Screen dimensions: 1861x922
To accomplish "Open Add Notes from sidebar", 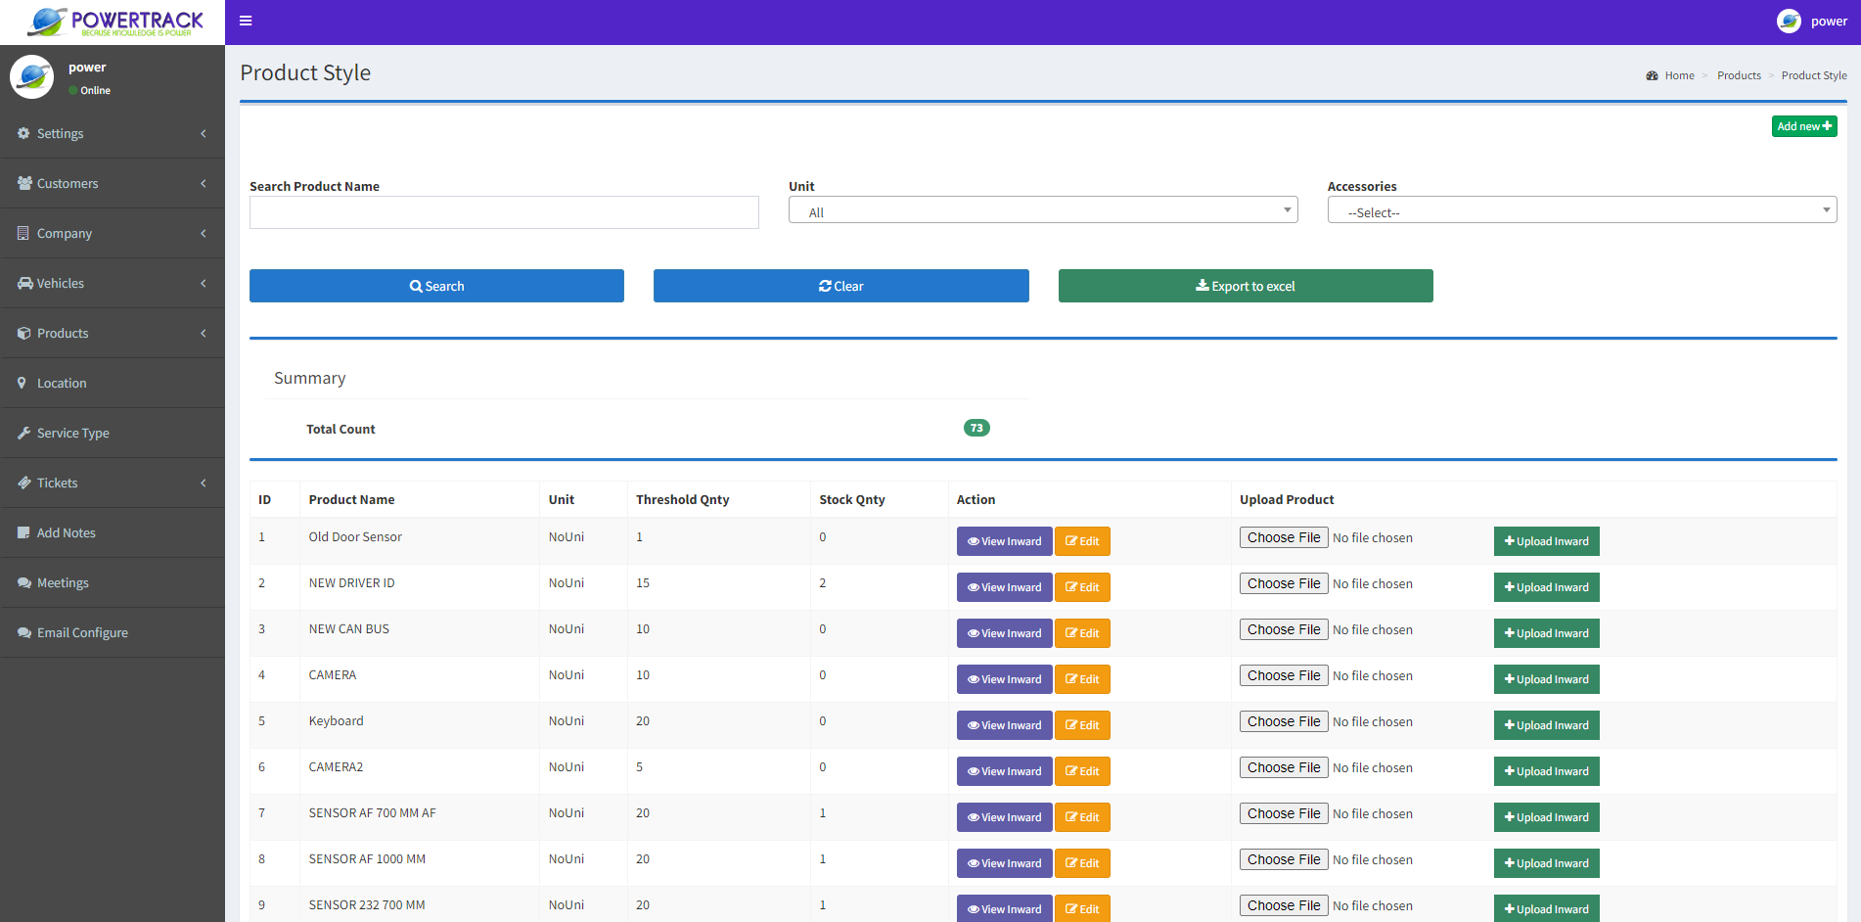I will [x=67, y=532].
